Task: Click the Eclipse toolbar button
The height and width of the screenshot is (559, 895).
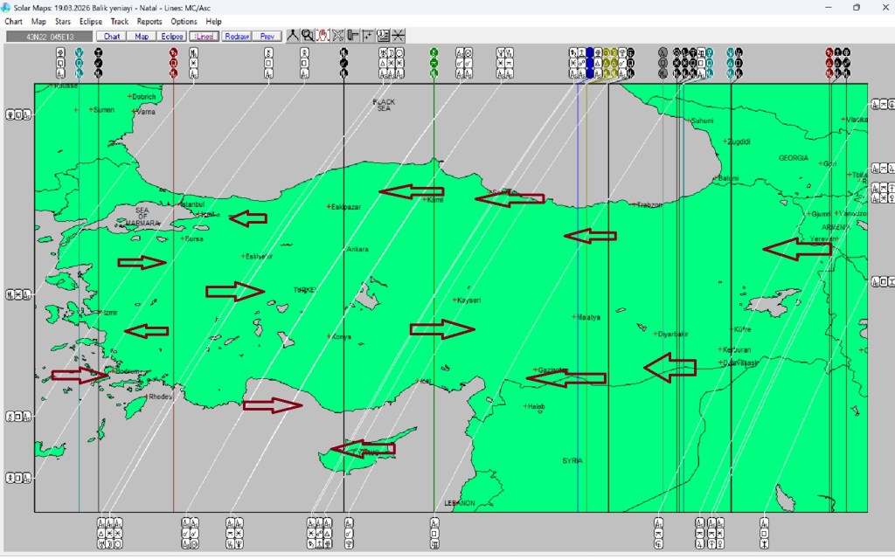Action: [x=171, y=37]
